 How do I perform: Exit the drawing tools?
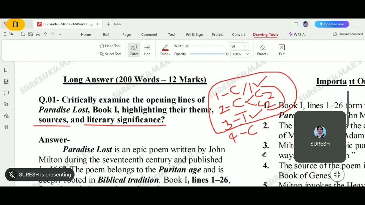click(x=282, y=50)
